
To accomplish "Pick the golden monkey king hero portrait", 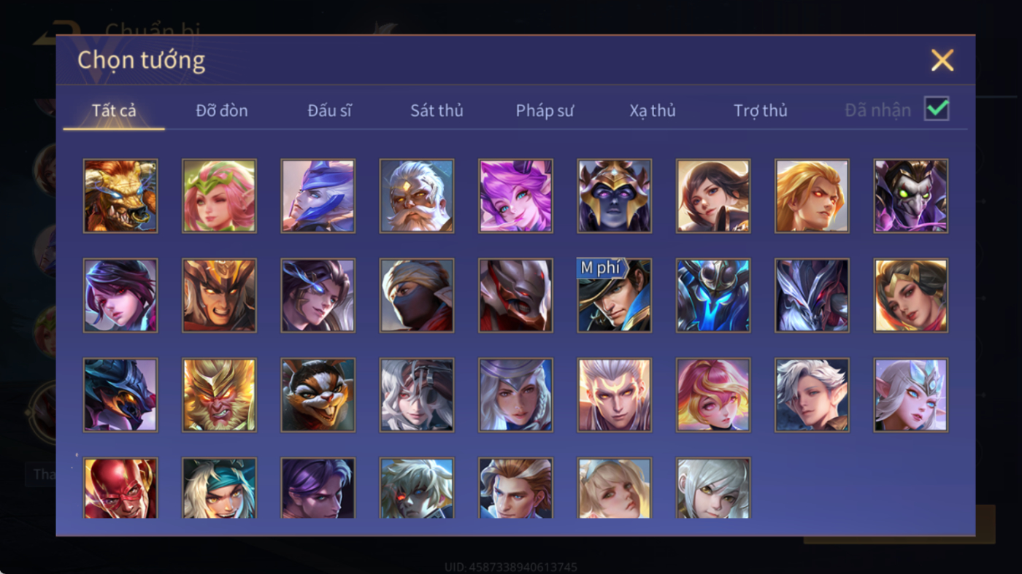I will point(219,395).
